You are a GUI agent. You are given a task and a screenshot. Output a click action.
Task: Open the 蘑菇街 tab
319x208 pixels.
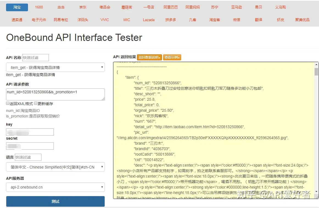(x=127, y=7)
